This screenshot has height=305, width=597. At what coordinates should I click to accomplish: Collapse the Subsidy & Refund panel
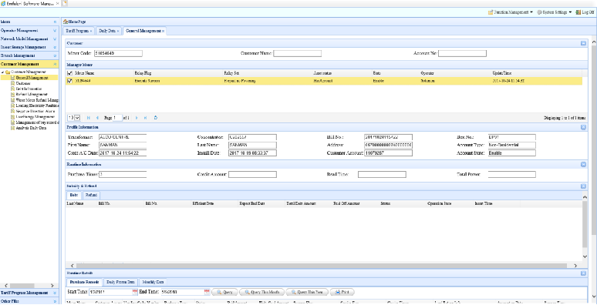[x=583, y=186]
